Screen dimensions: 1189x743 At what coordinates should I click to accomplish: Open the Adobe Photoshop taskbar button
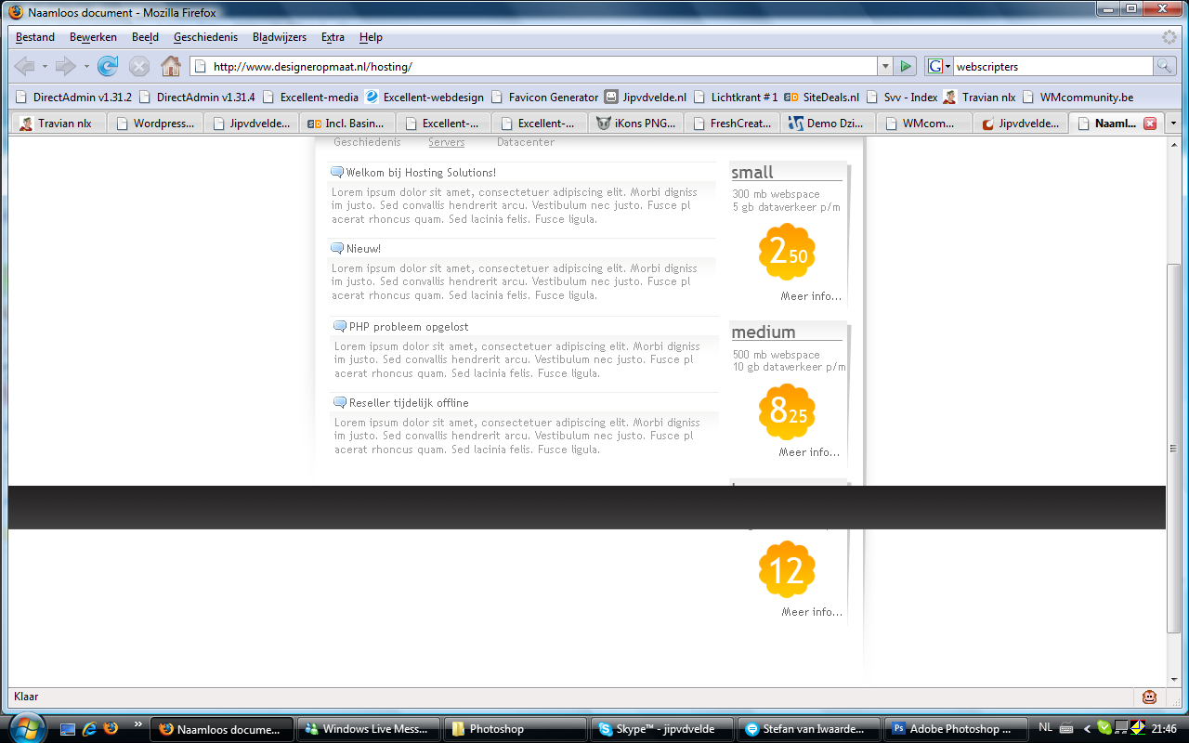coord(954,729)
